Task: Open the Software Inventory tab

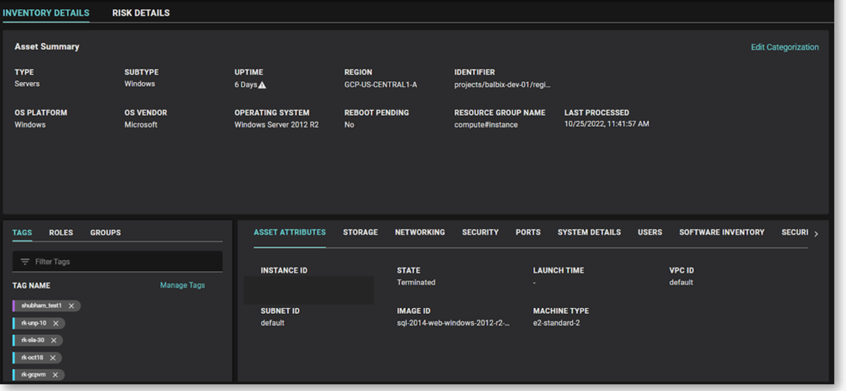Action: coord(721,232)
